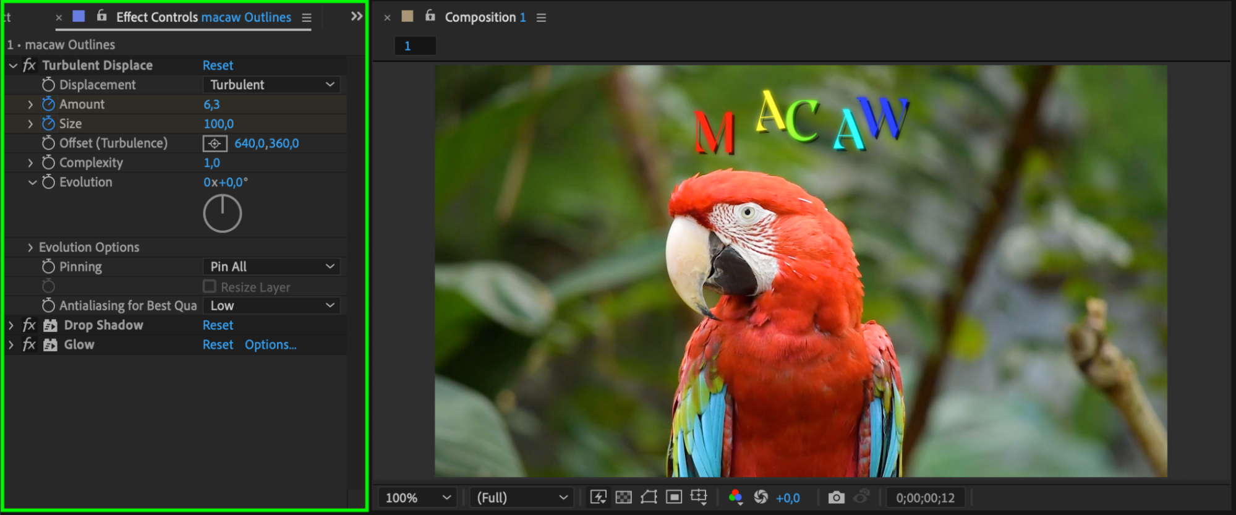Open the Effect Controls panel menu
This screenshot has height=515, width=1236.
[307, 18]
